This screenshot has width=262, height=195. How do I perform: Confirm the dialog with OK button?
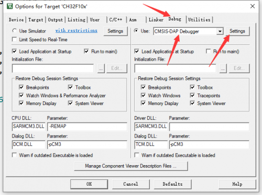click(89, 184)
